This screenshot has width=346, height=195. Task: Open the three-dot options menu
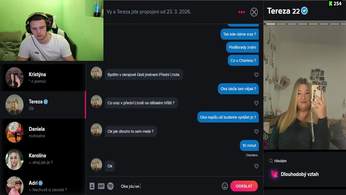click(x=241, y=12)
